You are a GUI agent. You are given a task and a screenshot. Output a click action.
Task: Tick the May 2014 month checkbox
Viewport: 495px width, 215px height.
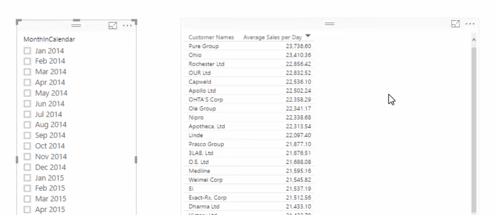[27, 93]
